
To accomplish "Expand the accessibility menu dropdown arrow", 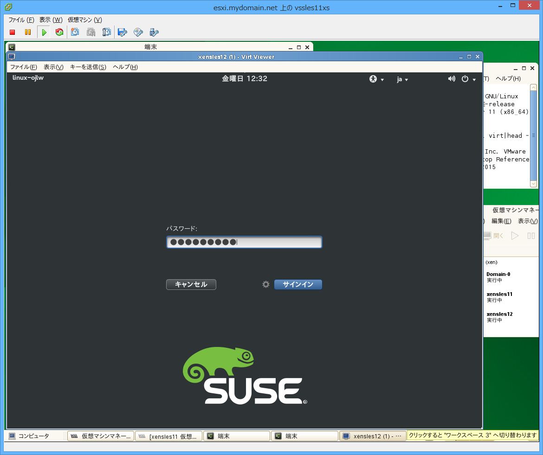I will coord(382,80).
